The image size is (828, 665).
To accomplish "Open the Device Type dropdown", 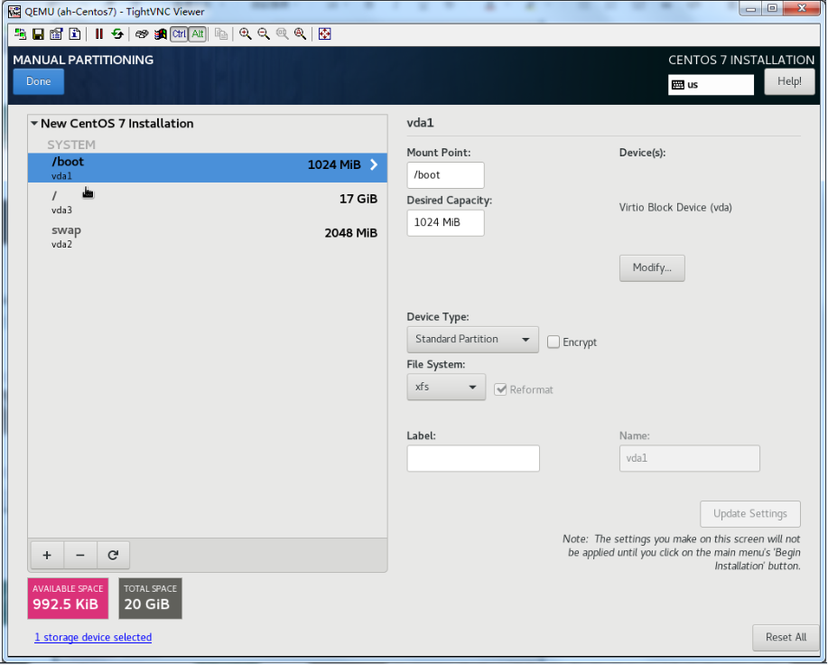I will point(472,340).
